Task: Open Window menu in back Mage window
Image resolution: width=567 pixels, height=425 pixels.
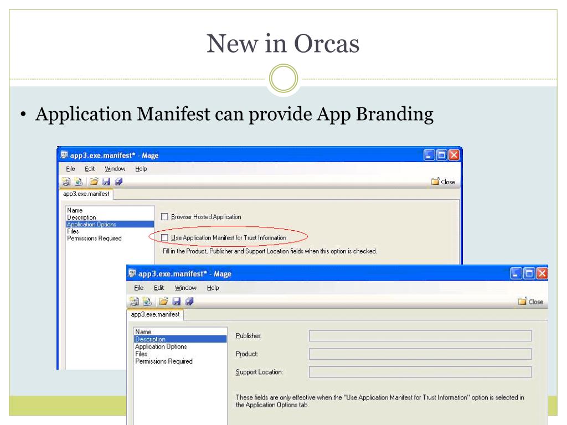Action: pos(115,169)
